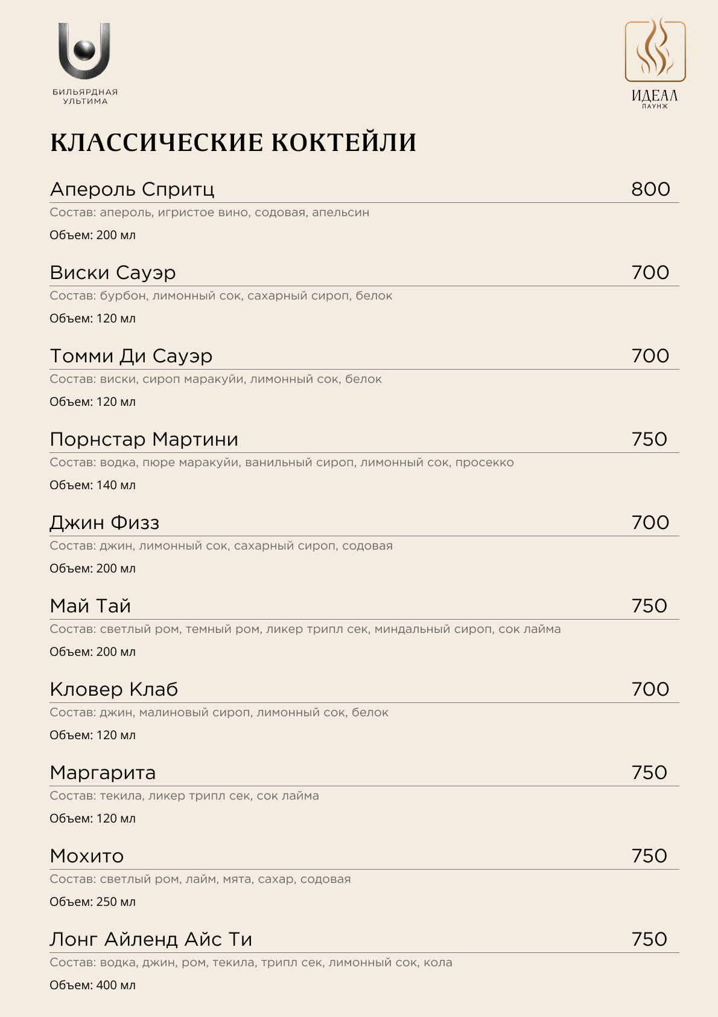
Task: Click the Лонг Айленд Айс Ти name
Action: coord(151,939)
